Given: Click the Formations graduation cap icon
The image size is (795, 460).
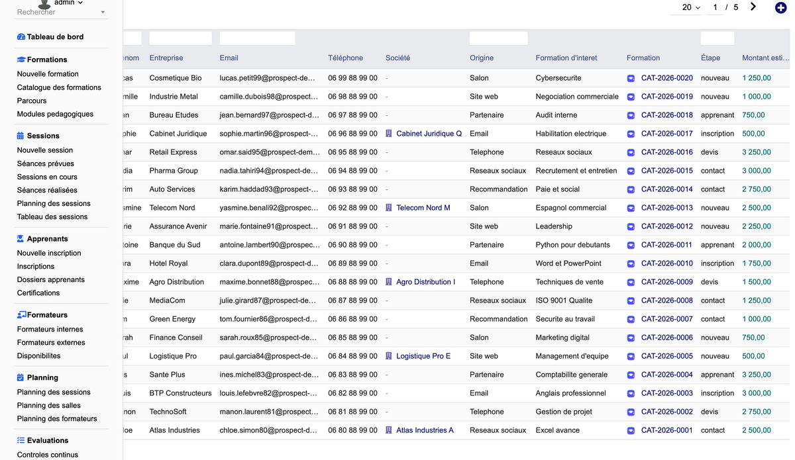Looking at the screenshot, I should [21, 60].
